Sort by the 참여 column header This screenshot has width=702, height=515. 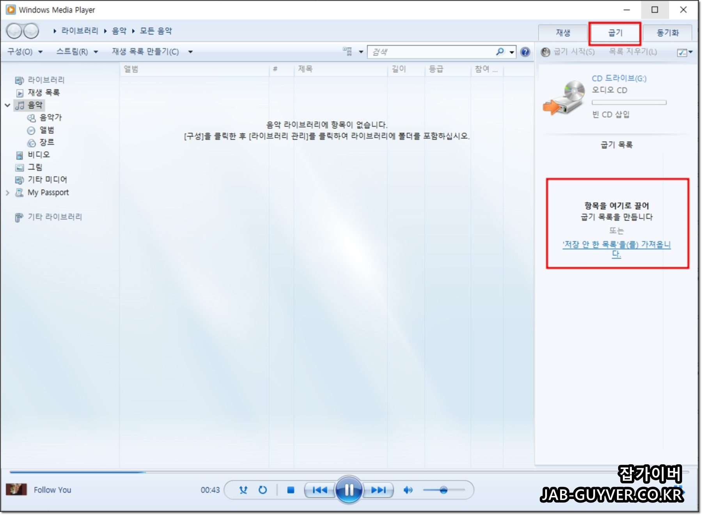[487, 69]
